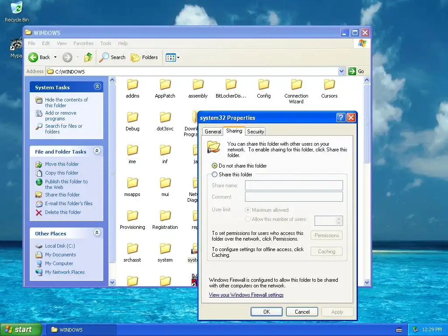Select the BitLockerDis... folder
Image resolution: width=448 pixels, height=336 pixels.
(231, 88)
